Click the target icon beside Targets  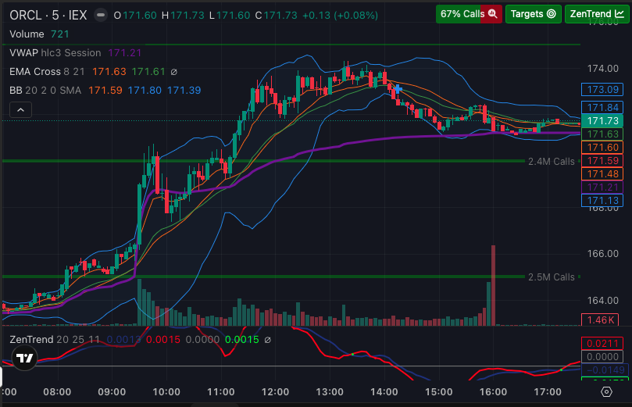551,14
